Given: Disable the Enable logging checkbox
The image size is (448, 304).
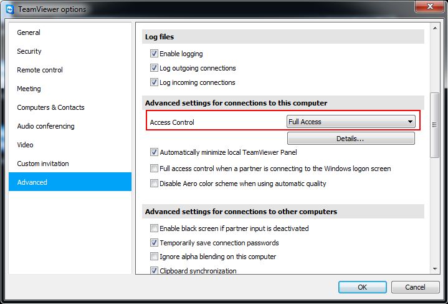Looking at the screenshot, I should [154, 54].
